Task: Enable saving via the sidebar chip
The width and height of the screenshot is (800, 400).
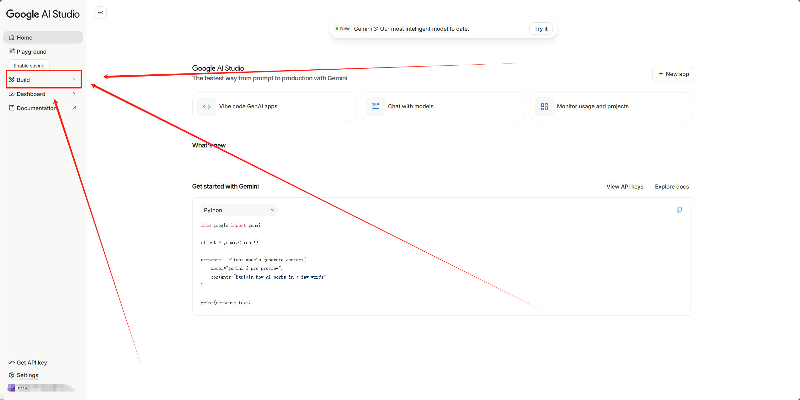Action: click(29, 66)
